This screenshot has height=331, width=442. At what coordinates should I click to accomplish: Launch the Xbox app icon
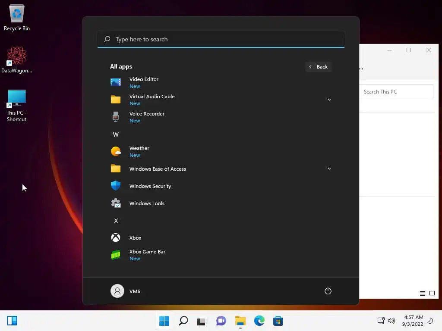116,237
